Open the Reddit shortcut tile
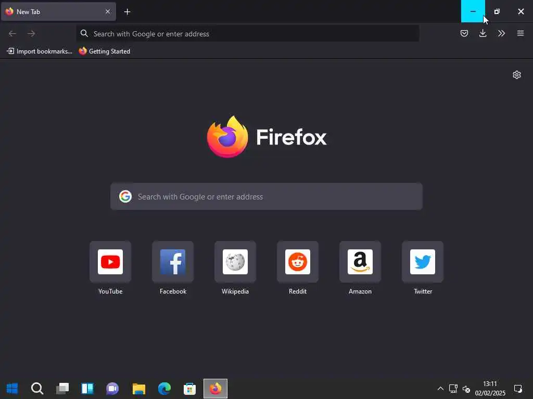Image resolution: width=533 pixels, height=399 pixels. click(298, 262)
